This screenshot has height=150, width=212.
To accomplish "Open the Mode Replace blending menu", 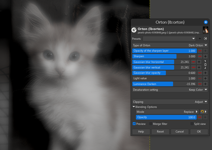I will (x=167, y=112).
